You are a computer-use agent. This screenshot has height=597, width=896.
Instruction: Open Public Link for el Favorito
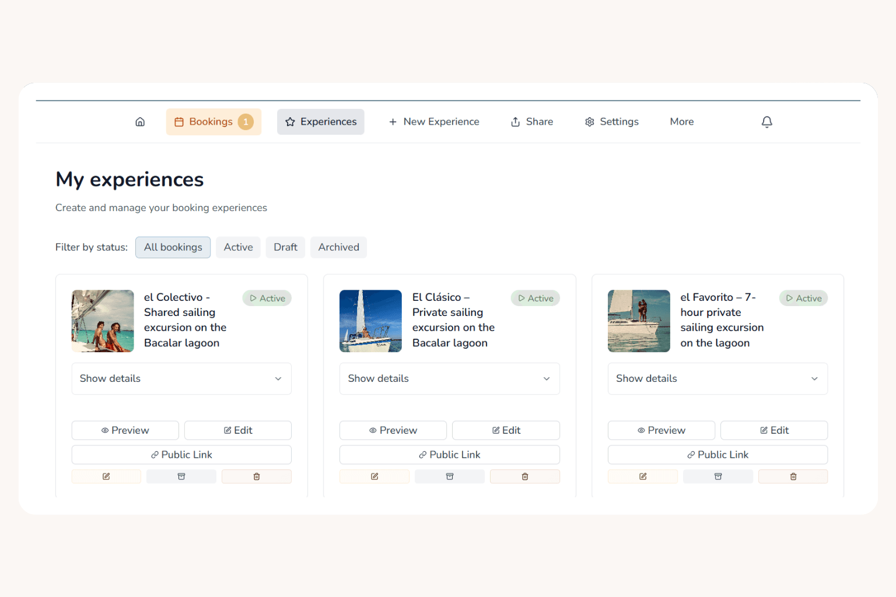717,455
